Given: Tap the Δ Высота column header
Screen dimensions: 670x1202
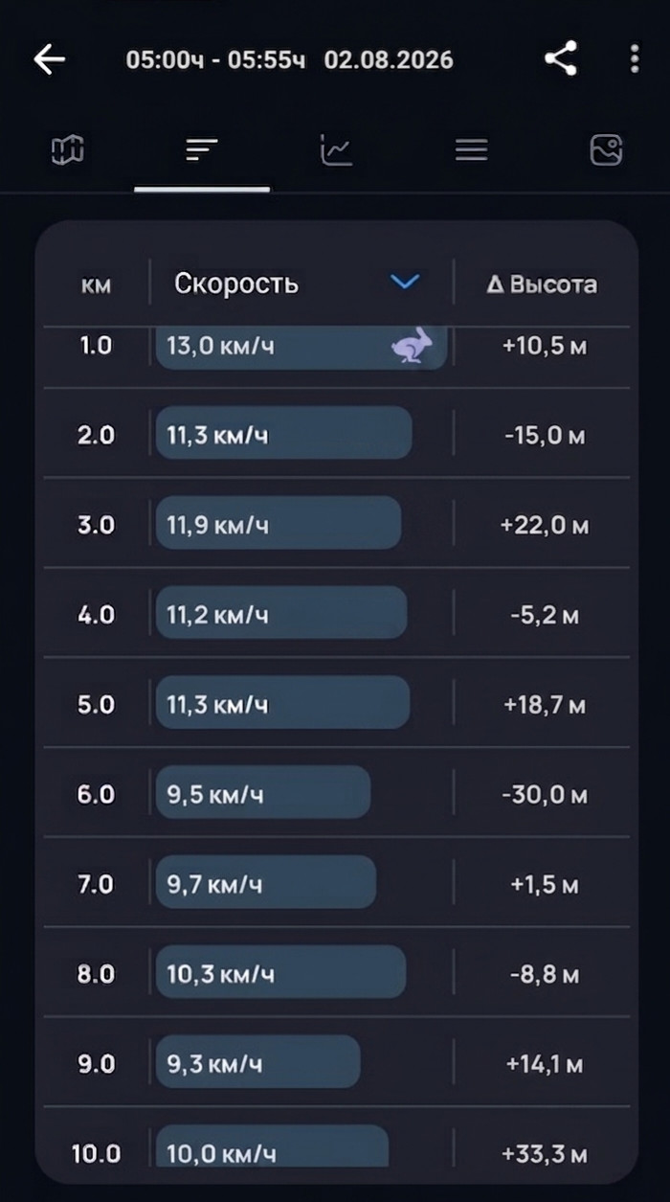Looking at the screenshot, I should coord(542,284).
